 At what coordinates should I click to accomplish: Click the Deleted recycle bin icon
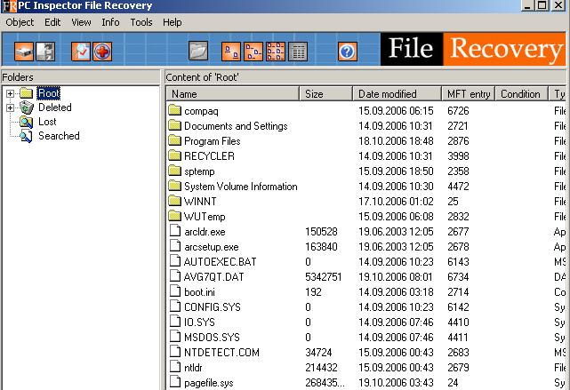coord(27,107)
